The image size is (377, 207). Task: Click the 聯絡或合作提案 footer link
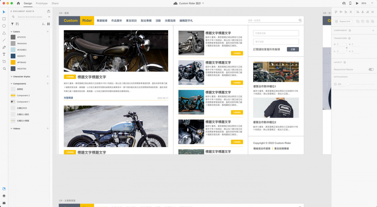tap(262, 148)
